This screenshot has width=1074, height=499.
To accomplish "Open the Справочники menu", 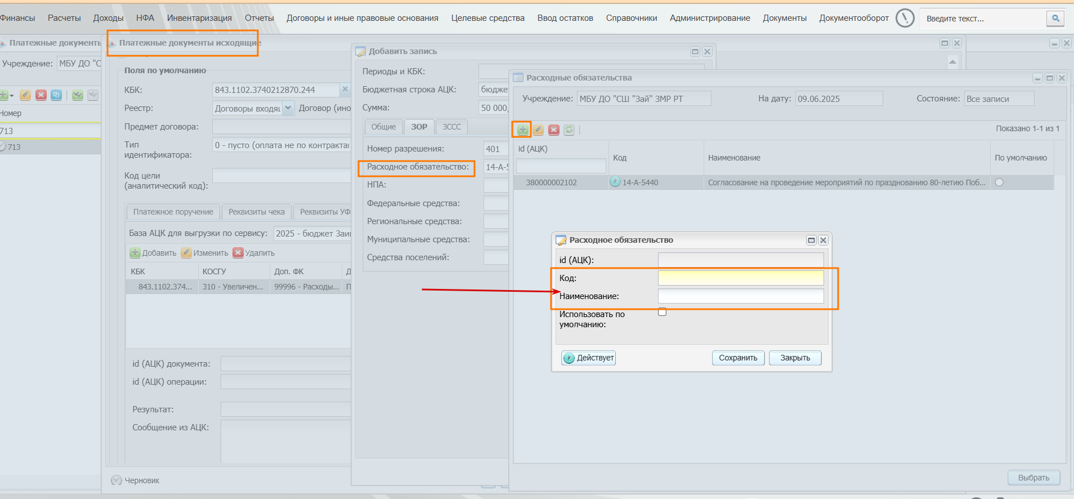I will 632,18.
